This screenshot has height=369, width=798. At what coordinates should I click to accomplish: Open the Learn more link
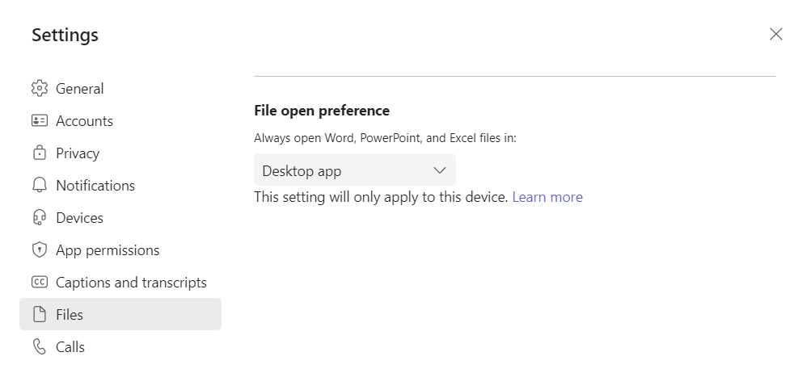[547, 197]
